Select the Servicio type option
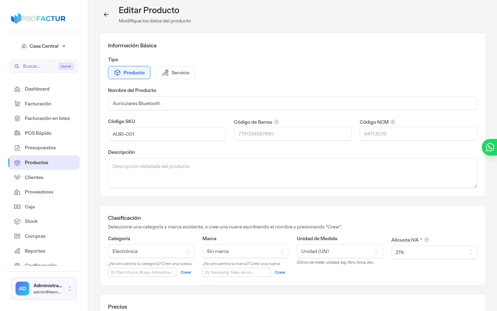 (176, 73)
